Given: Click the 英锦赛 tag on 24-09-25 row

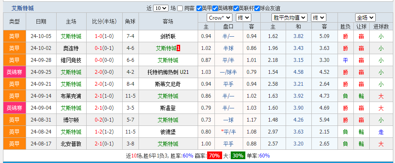Looking at the screenshot, I should (15, 72).
